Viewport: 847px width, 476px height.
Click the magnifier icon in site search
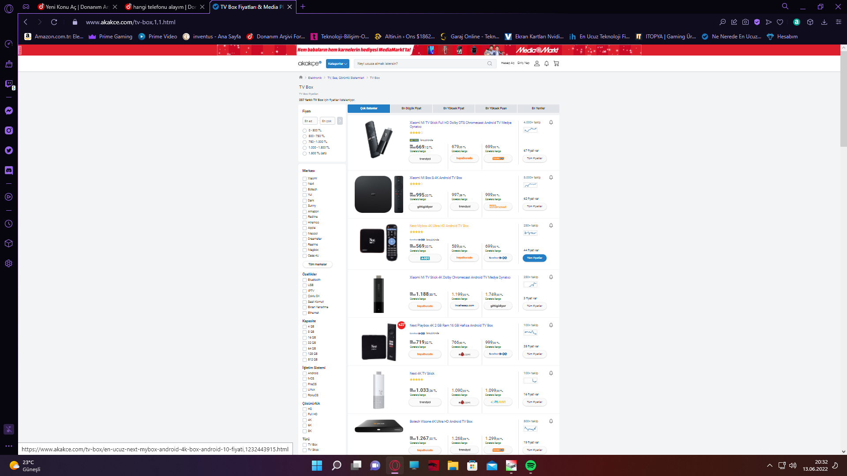point(490,63)
